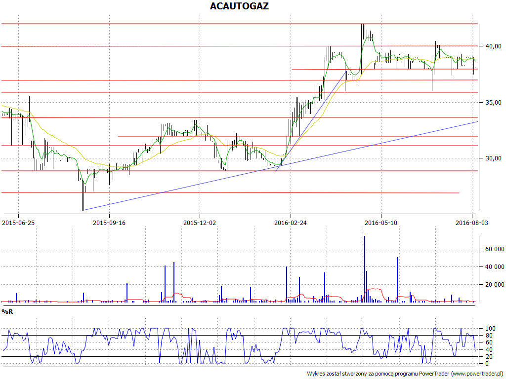
Task: Click the 20 level on %R axis
Action: click(489, 356)
